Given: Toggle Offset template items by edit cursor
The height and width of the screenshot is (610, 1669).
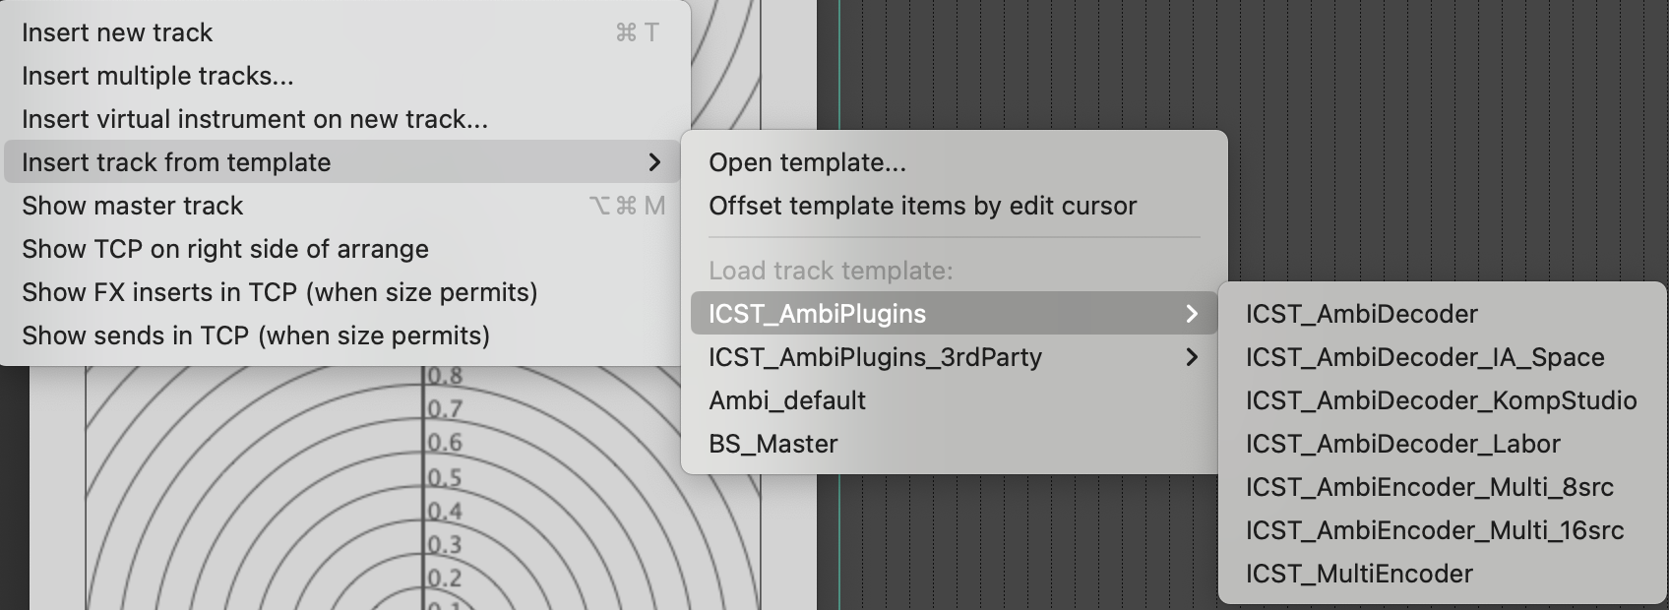Looking at the screenshot, I should 922,206.
